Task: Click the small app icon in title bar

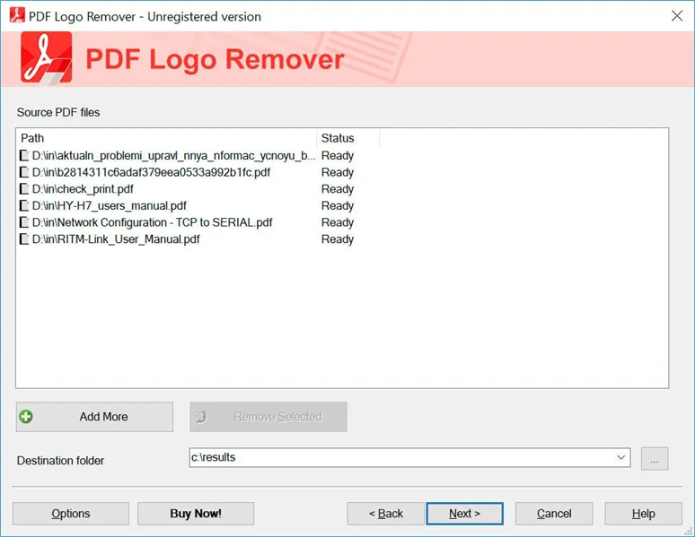Action: pos(17,15)
